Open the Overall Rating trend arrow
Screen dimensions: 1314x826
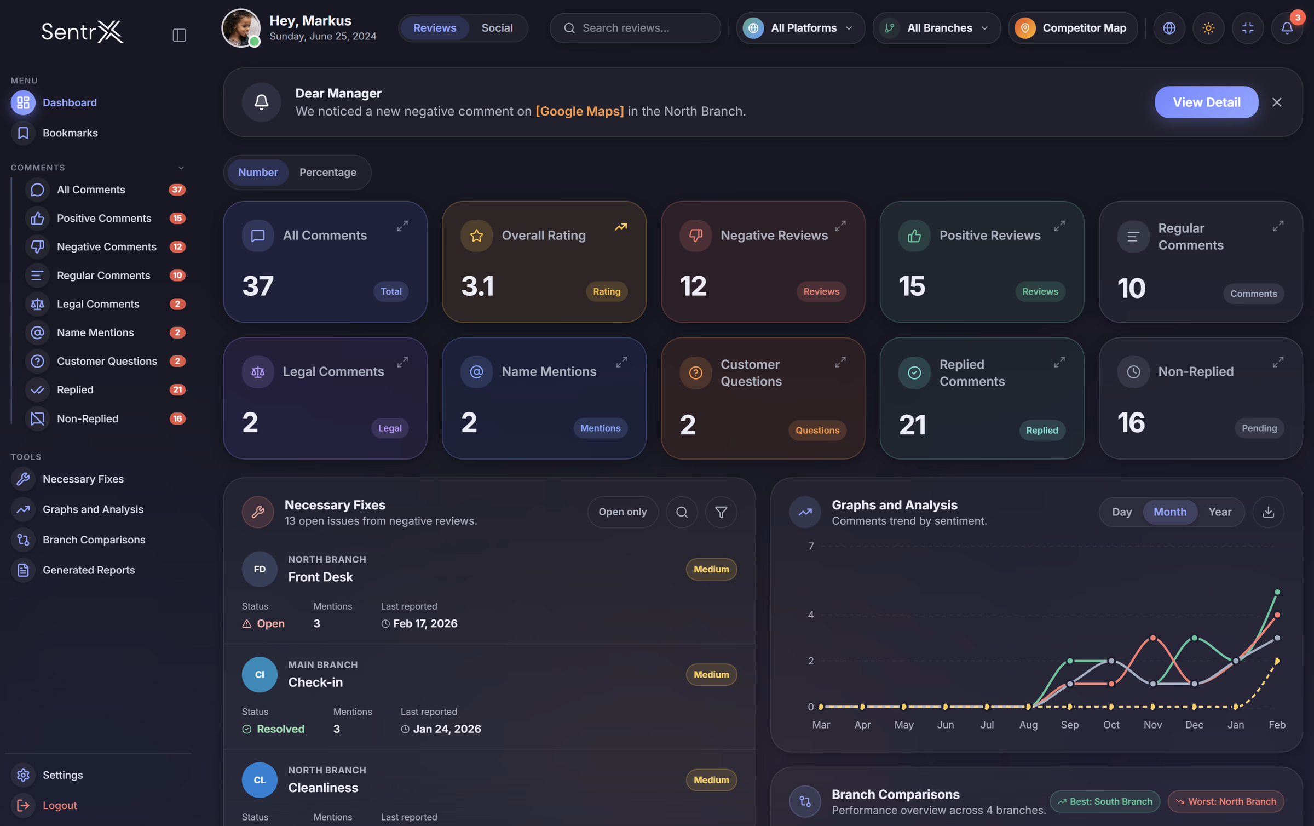tap(621, 226)
